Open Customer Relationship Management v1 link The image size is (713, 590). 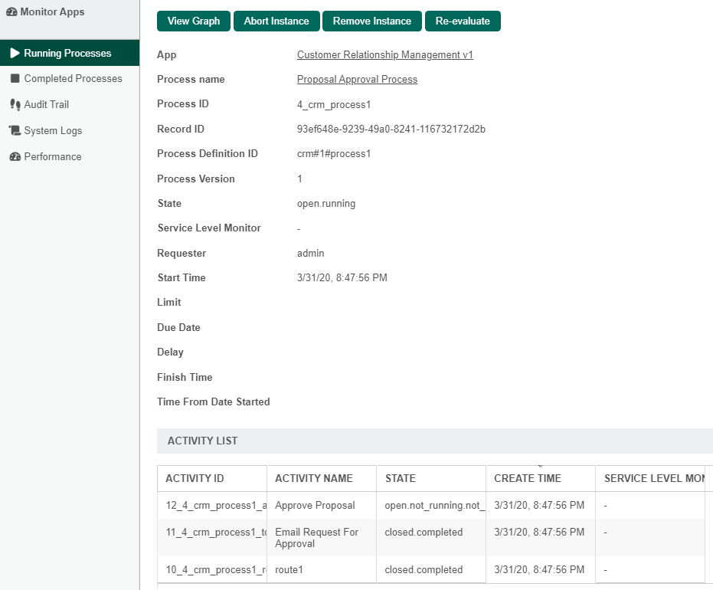point(385,55)
